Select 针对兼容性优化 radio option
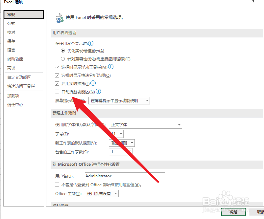Viewport: 264px width, 219px height. coord(63,59)
